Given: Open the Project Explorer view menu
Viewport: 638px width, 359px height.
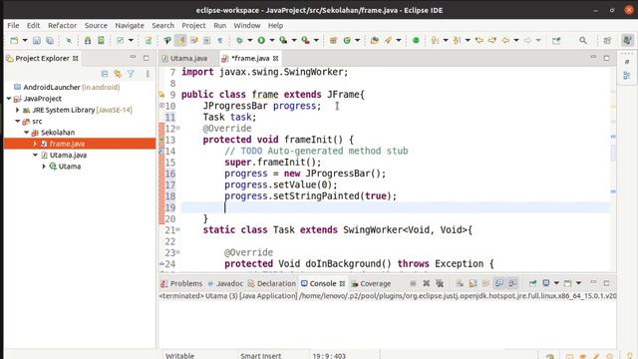Looking at the screenshot, I should pos(148,74).
